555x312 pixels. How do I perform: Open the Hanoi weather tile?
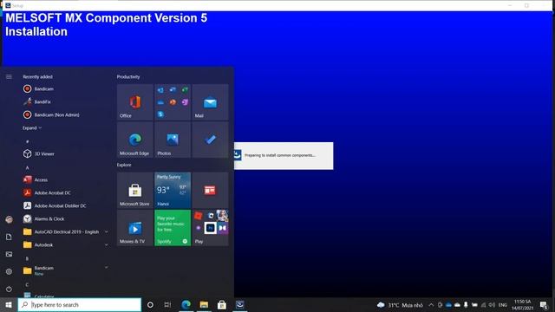(x=173, y=191)
